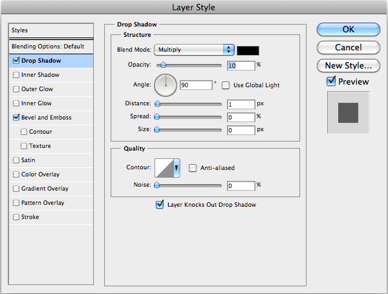Open the Stroke settings label

click(x=30, y=217)
